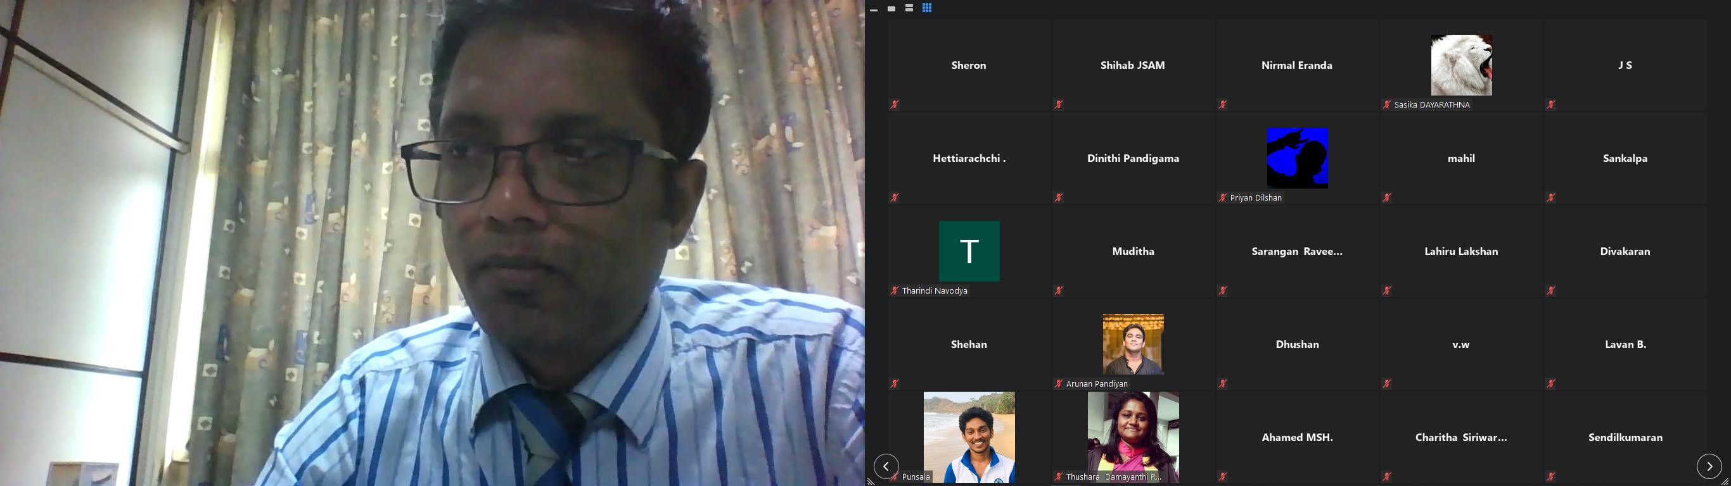This screenshot has height=486, width=1731.
Task: Click muted mic icon on Shehan tile
Action: [x=895, y=384]
